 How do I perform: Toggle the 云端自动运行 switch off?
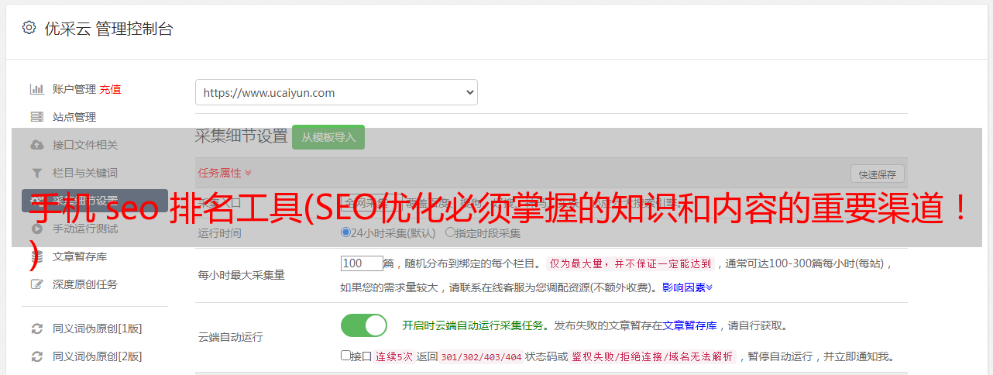(364, 325)
